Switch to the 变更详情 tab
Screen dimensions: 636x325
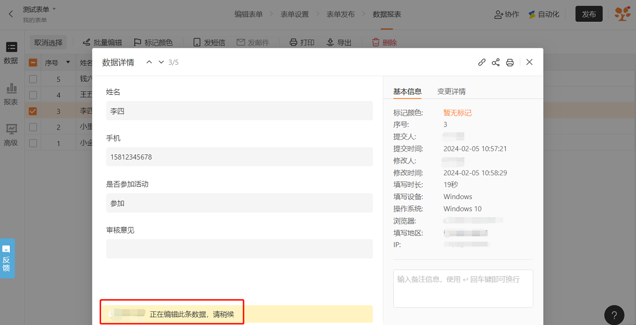451,91
